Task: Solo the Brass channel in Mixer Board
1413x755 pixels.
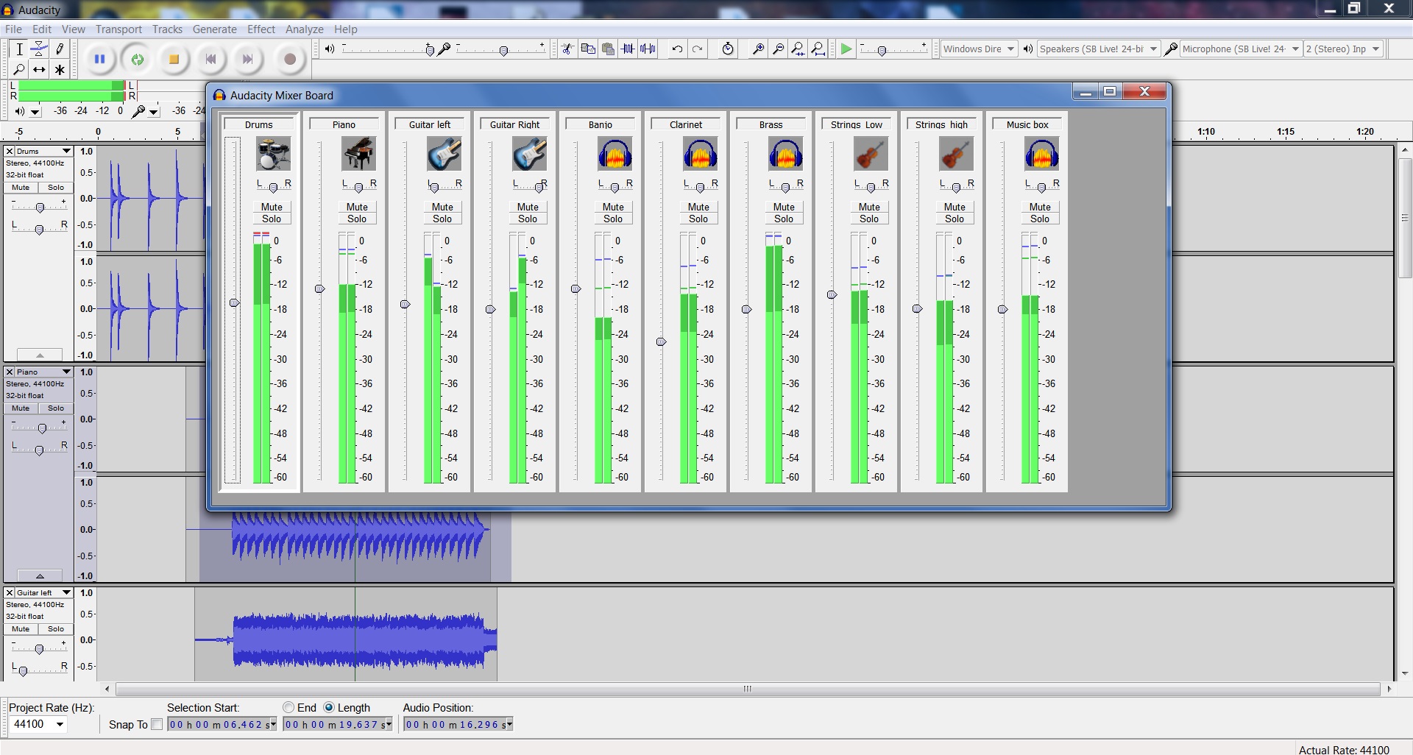Action: click(x=784, y=219)
